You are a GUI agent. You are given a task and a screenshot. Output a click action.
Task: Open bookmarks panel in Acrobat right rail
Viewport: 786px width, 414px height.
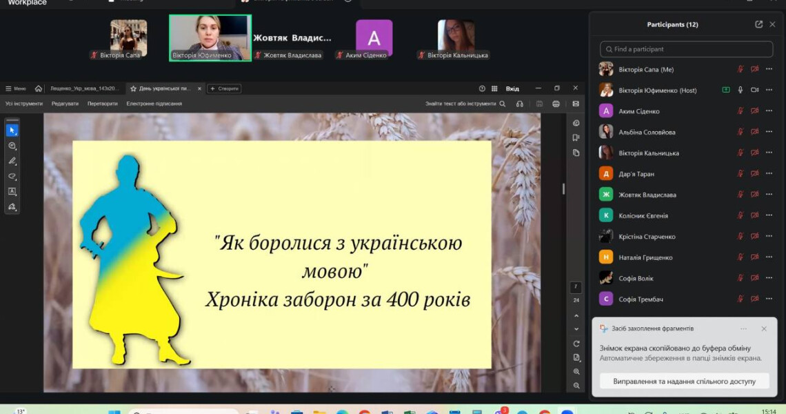(576, 138)
